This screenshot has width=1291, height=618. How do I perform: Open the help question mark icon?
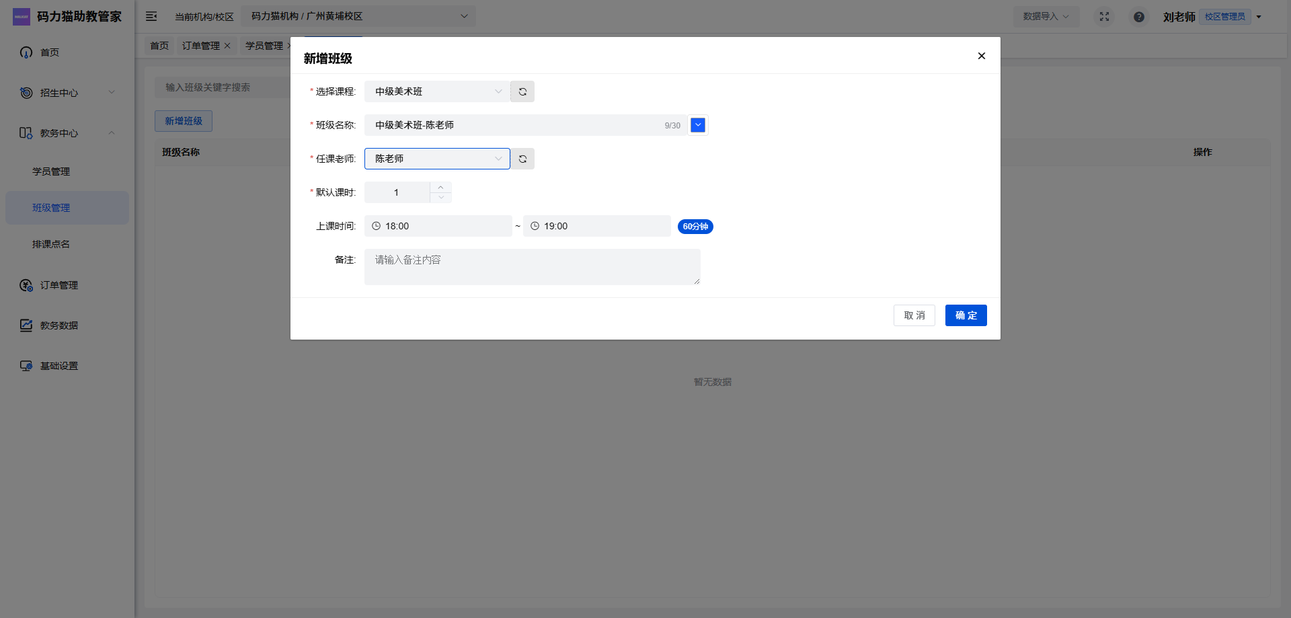1138,17
